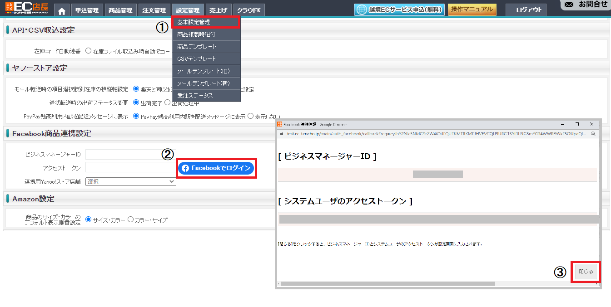Go to the home icon tab

[x=62, y=10]
